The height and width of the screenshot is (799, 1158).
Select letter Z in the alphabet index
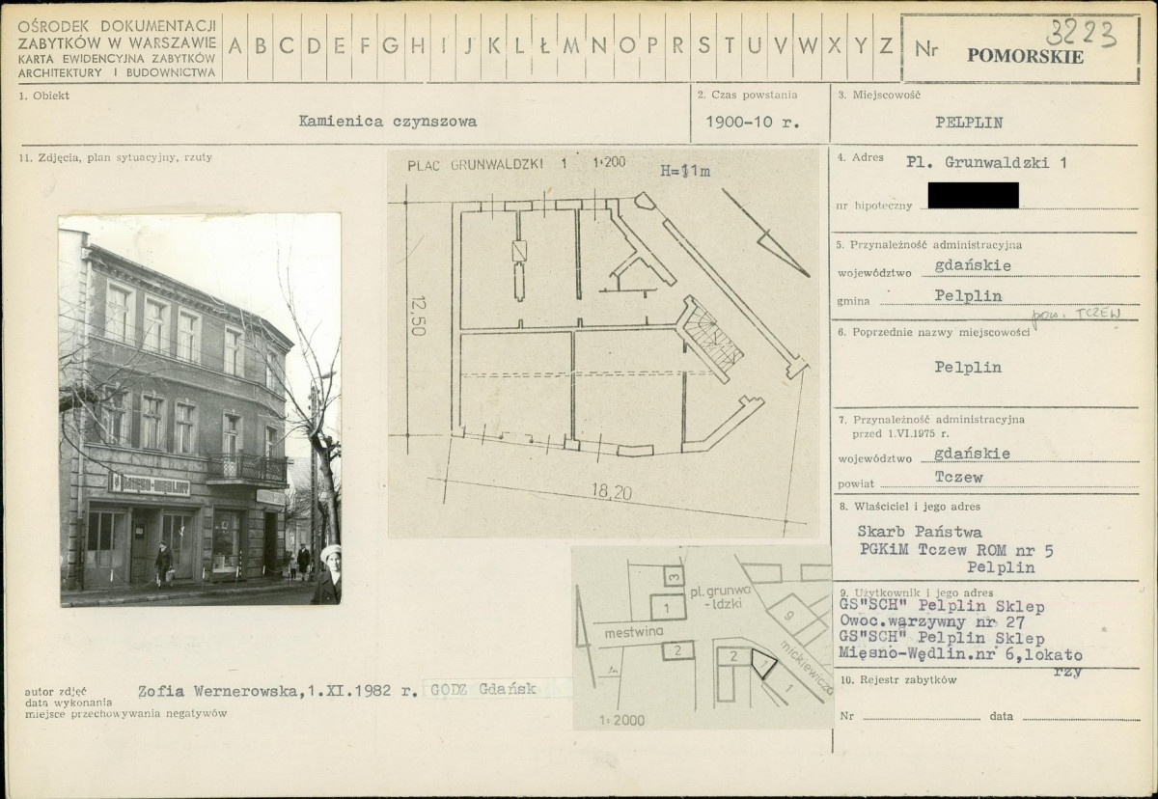coord(884,45)
